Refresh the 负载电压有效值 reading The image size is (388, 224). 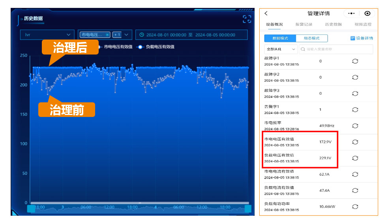(x=355, y=158)
